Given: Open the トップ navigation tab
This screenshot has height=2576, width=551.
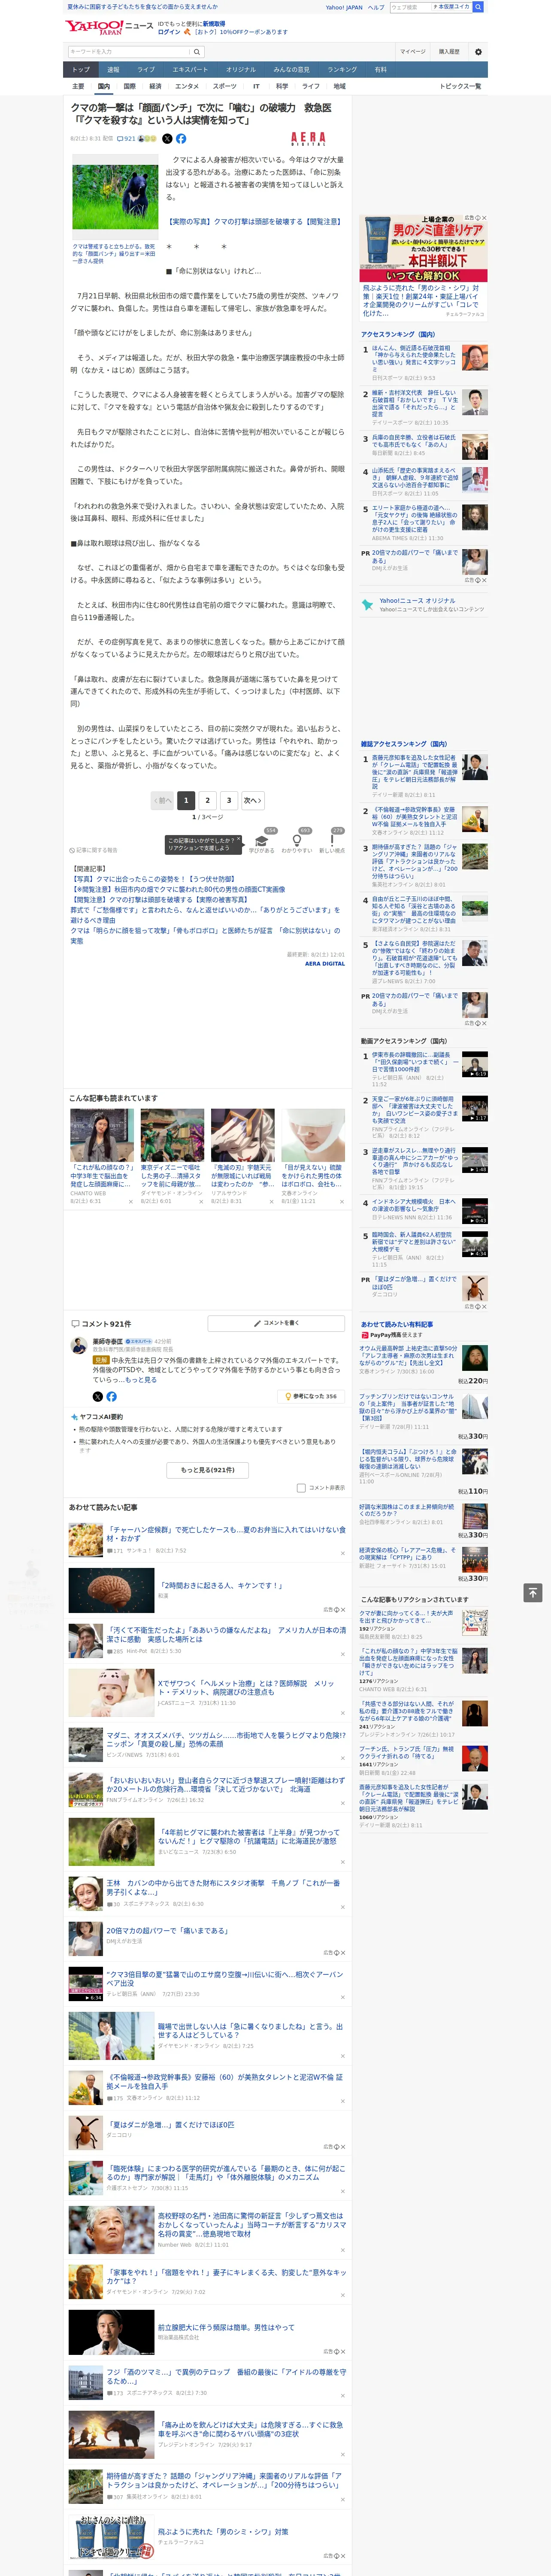Looking at the screenshot, I should coord(81,70).
